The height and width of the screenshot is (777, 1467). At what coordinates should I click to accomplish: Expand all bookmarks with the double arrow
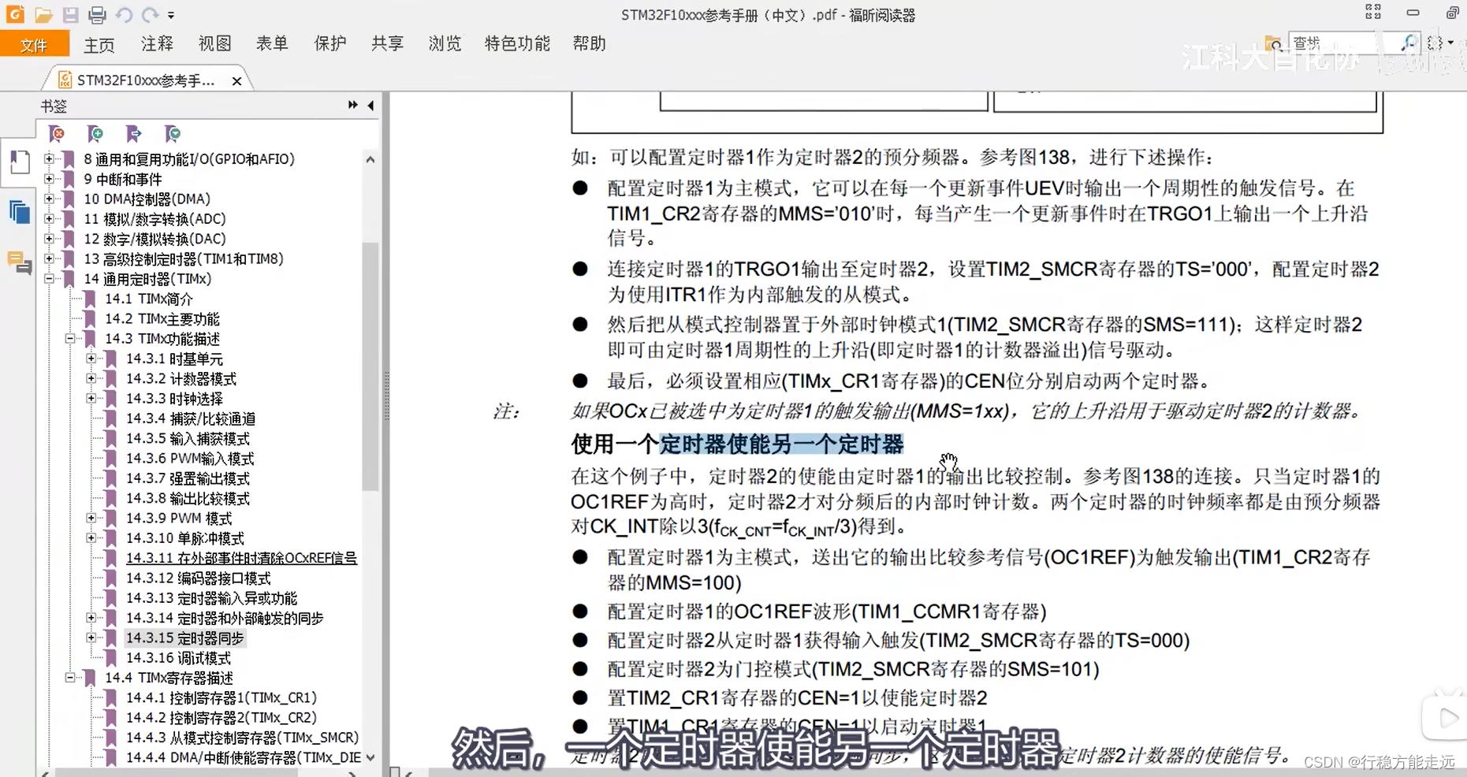click(352, 105)
